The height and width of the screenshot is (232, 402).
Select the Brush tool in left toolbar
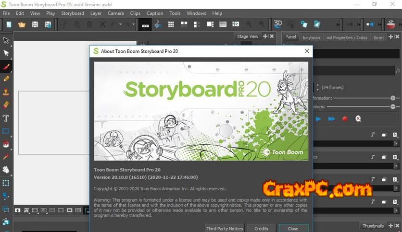pyautogui.click(x=6, y=66)
